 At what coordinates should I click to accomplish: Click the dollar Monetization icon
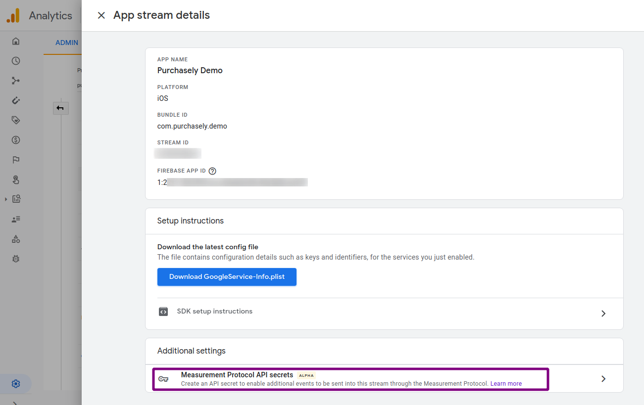click(16, 140)
